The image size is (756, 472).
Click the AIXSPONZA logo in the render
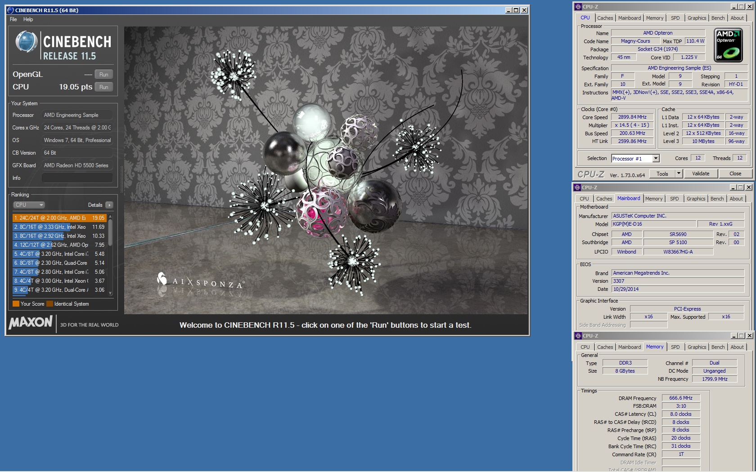pyautogui.click(x=200, y=281)
